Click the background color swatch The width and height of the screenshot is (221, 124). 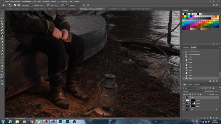pyautogui.click(x=3, y=78)
